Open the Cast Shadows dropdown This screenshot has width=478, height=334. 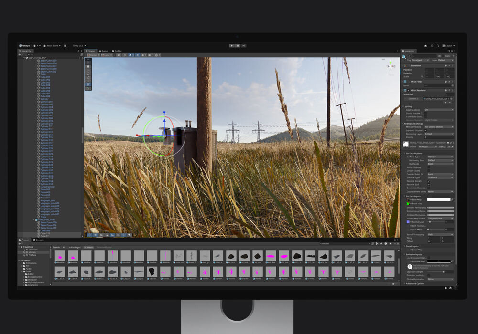[x=439, y=110]
